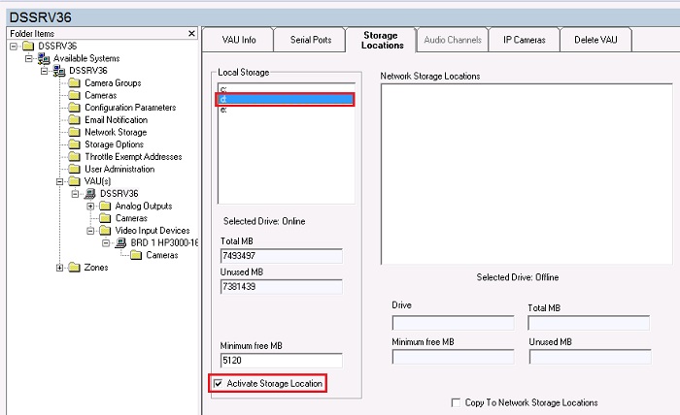Viewport: 680px width, 415px height.
Task: Toggle Activate Storage Location checkbox
Action: pyautogui.click(x=219, y=383)
